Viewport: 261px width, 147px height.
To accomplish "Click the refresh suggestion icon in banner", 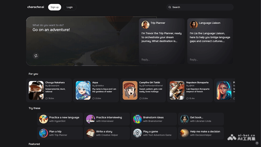I will tap(36, 56).
